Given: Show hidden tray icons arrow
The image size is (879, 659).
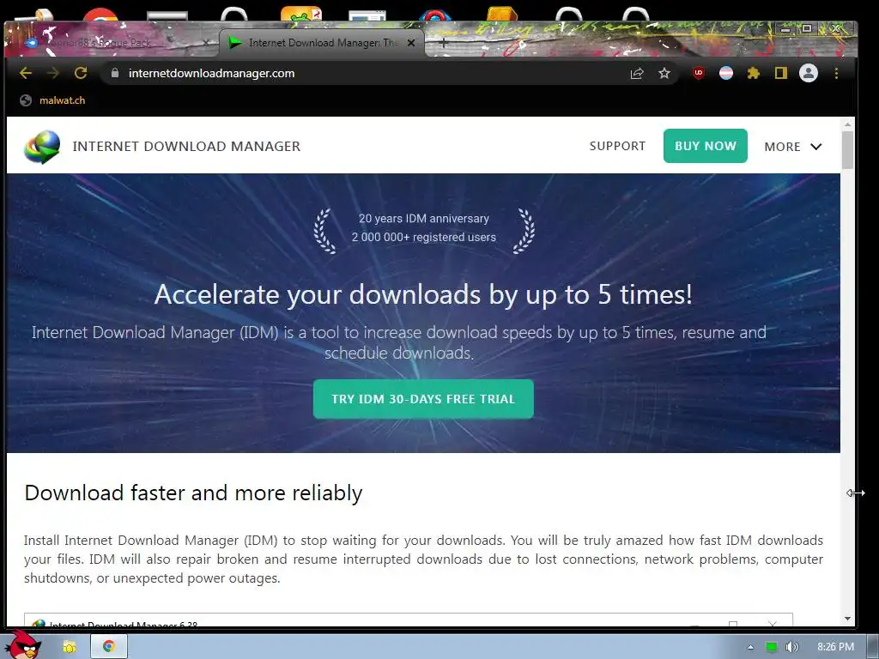Looking at the screenshot, I should point(750,647).
